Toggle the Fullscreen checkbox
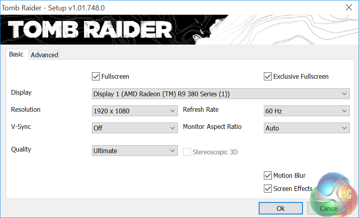Screen dimensions: 359x218 tap(96, 76)
